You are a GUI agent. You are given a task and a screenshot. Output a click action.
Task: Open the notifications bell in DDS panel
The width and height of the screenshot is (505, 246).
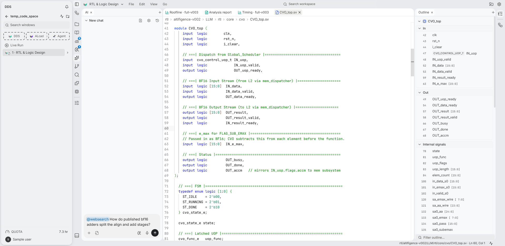67,7
